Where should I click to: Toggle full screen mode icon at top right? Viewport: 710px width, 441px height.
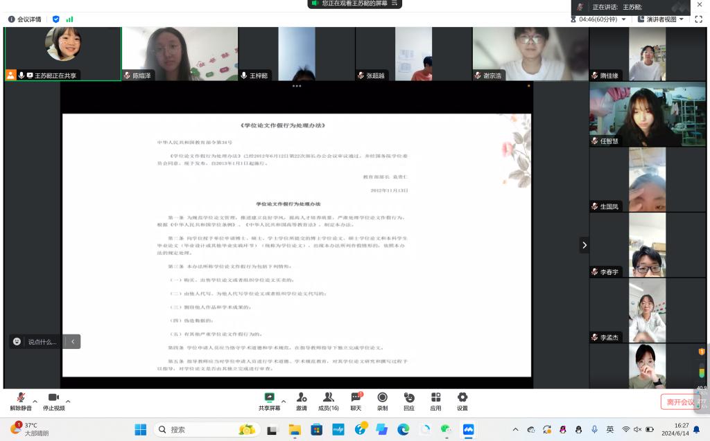point(698,19)
